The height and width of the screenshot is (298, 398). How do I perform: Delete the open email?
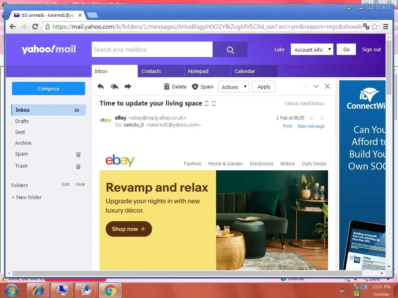coord(175,87)
